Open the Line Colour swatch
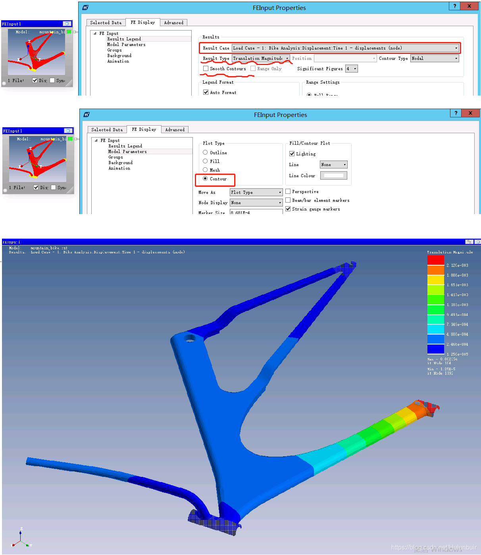This screenshot has height=555, width=481. tap(333, 175)
